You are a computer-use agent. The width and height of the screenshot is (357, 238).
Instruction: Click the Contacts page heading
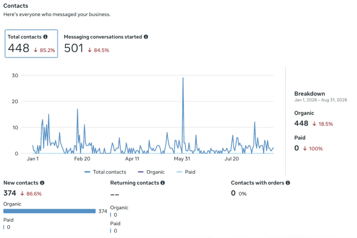click(x=16, y=6)
